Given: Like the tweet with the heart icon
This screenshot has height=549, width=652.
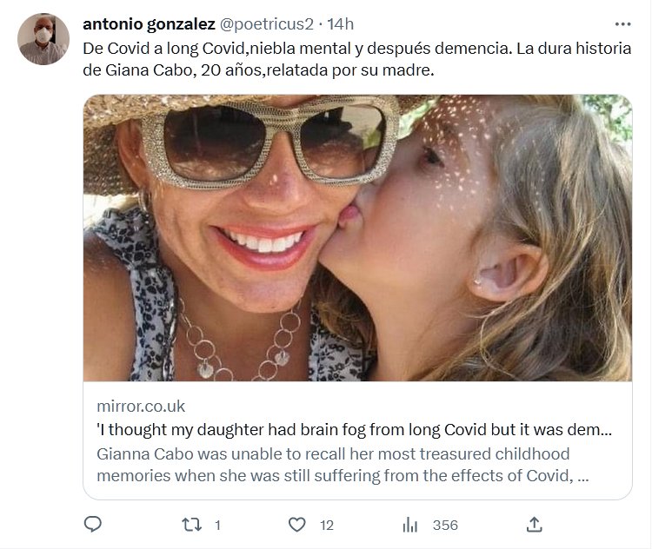Looking at the screenshot, I should coord(297,525).
